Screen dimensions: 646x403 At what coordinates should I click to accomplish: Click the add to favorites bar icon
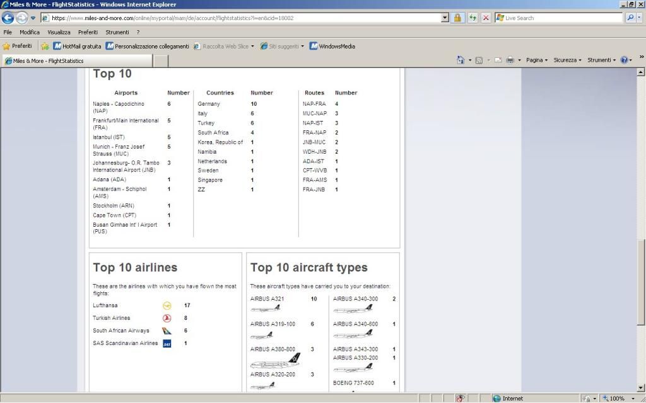45,47
